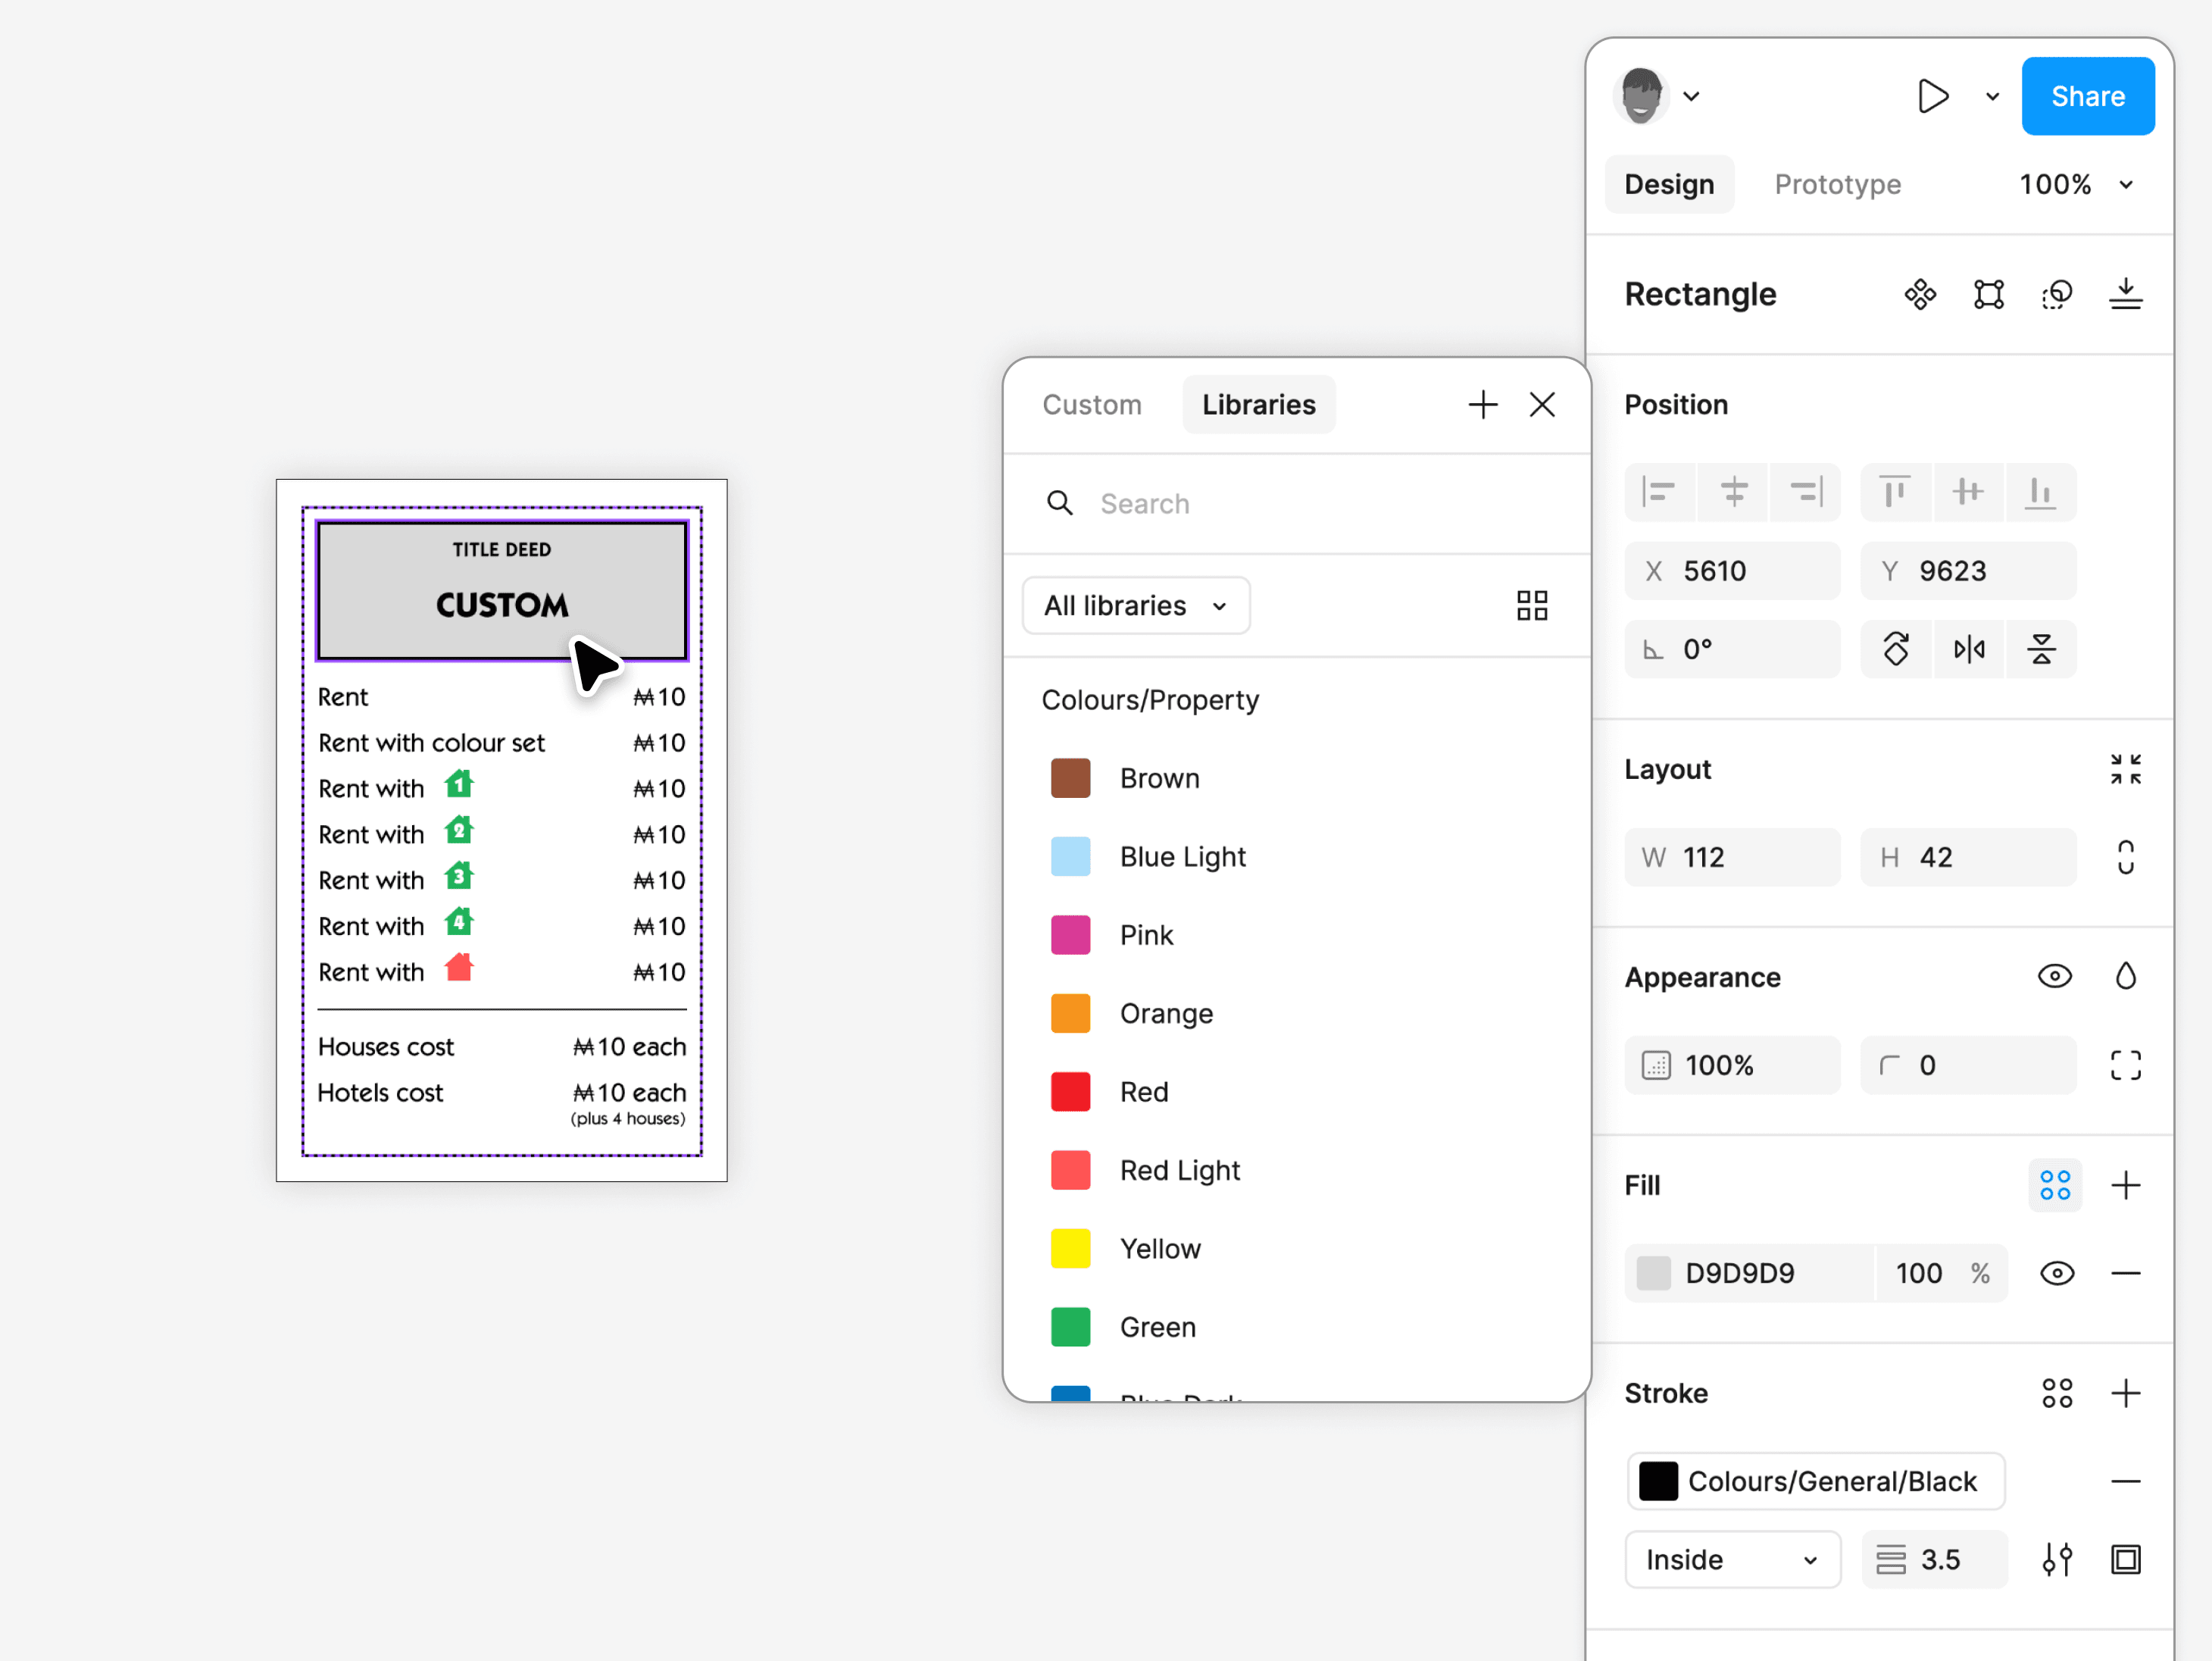Open the All libraries dropdown

(x=1135, y=606)
